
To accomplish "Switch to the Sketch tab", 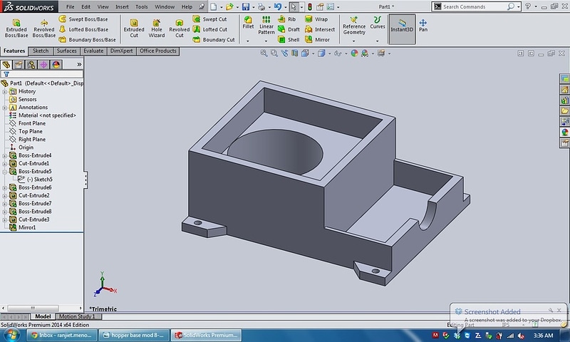I will (x=41, y=51).
